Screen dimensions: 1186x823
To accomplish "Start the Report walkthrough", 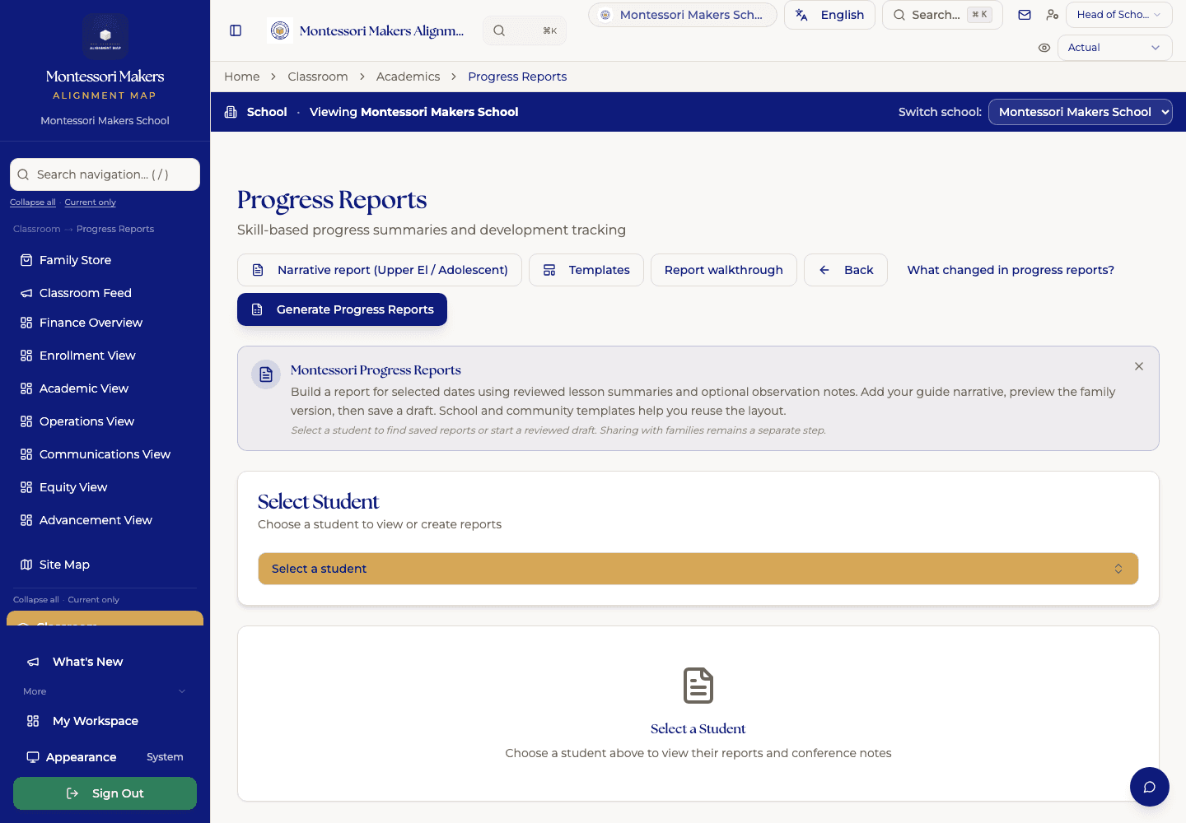I will coord(724,270).
